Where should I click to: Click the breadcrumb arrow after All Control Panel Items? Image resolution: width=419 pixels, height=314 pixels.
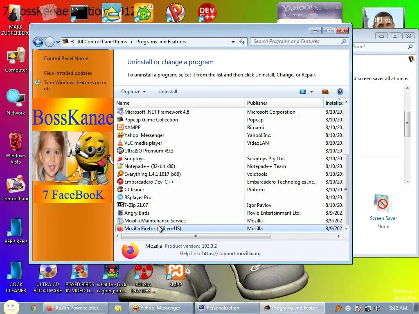(x=131, y=42)
